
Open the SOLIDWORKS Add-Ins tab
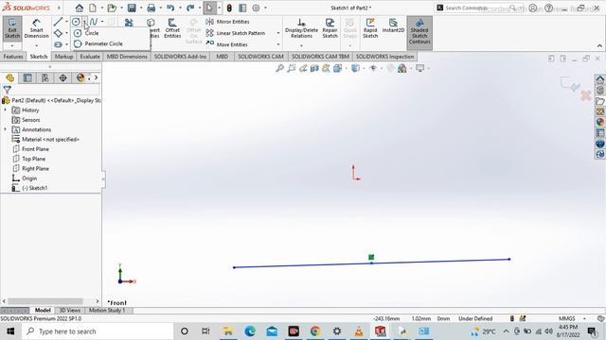180,57
